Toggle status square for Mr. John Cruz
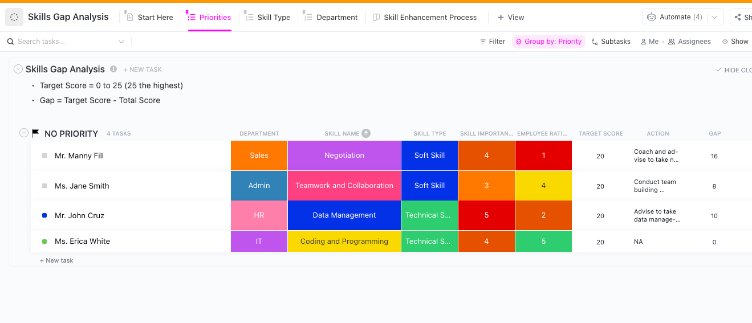Screen dimensions: 752x323 [x=44, y=215]
